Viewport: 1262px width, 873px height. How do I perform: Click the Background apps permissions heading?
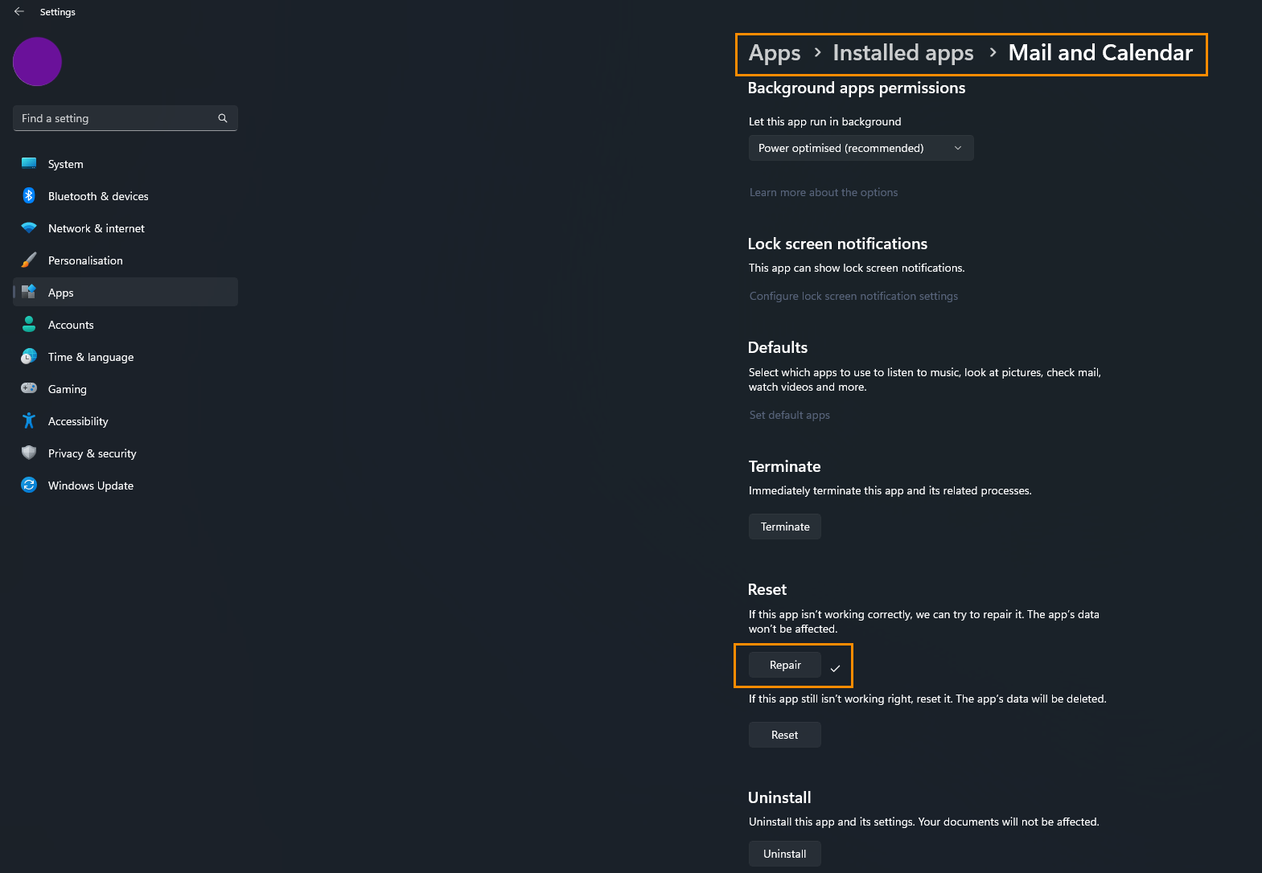pos(857,88)
